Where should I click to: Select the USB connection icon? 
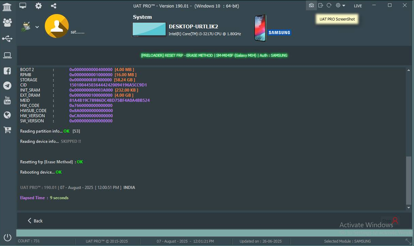[x=7, y=39]
